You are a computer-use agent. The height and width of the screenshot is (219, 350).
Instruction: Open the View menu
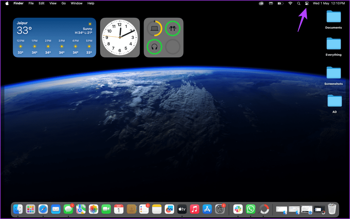click(53, 3)
